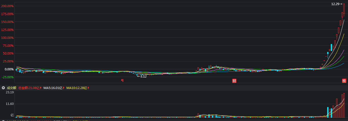Click the 100.00% axis label
Screen dimensions: 348x121
[x=7, y=38]
